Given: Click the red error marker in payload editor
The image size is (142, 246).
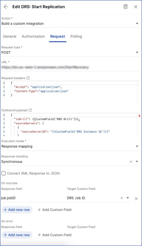Looking at the screenshot, I should click(139, 116).
